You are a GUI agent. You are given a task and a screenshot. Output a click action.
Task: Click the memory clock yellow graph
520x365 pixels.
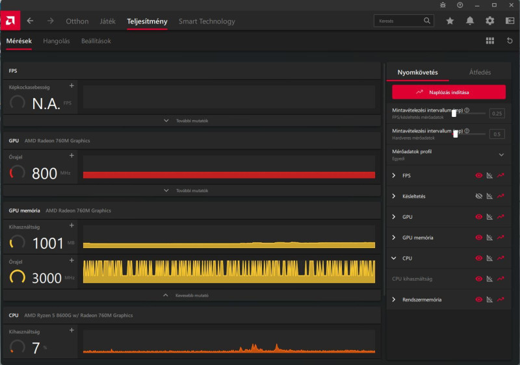(x=229, y=271)
